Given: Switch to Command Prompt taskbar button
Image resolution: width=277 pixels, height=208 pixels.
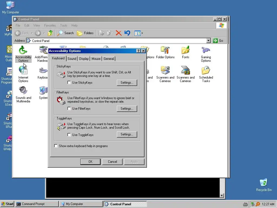Looking at the screenshot, I should (37, 204).
